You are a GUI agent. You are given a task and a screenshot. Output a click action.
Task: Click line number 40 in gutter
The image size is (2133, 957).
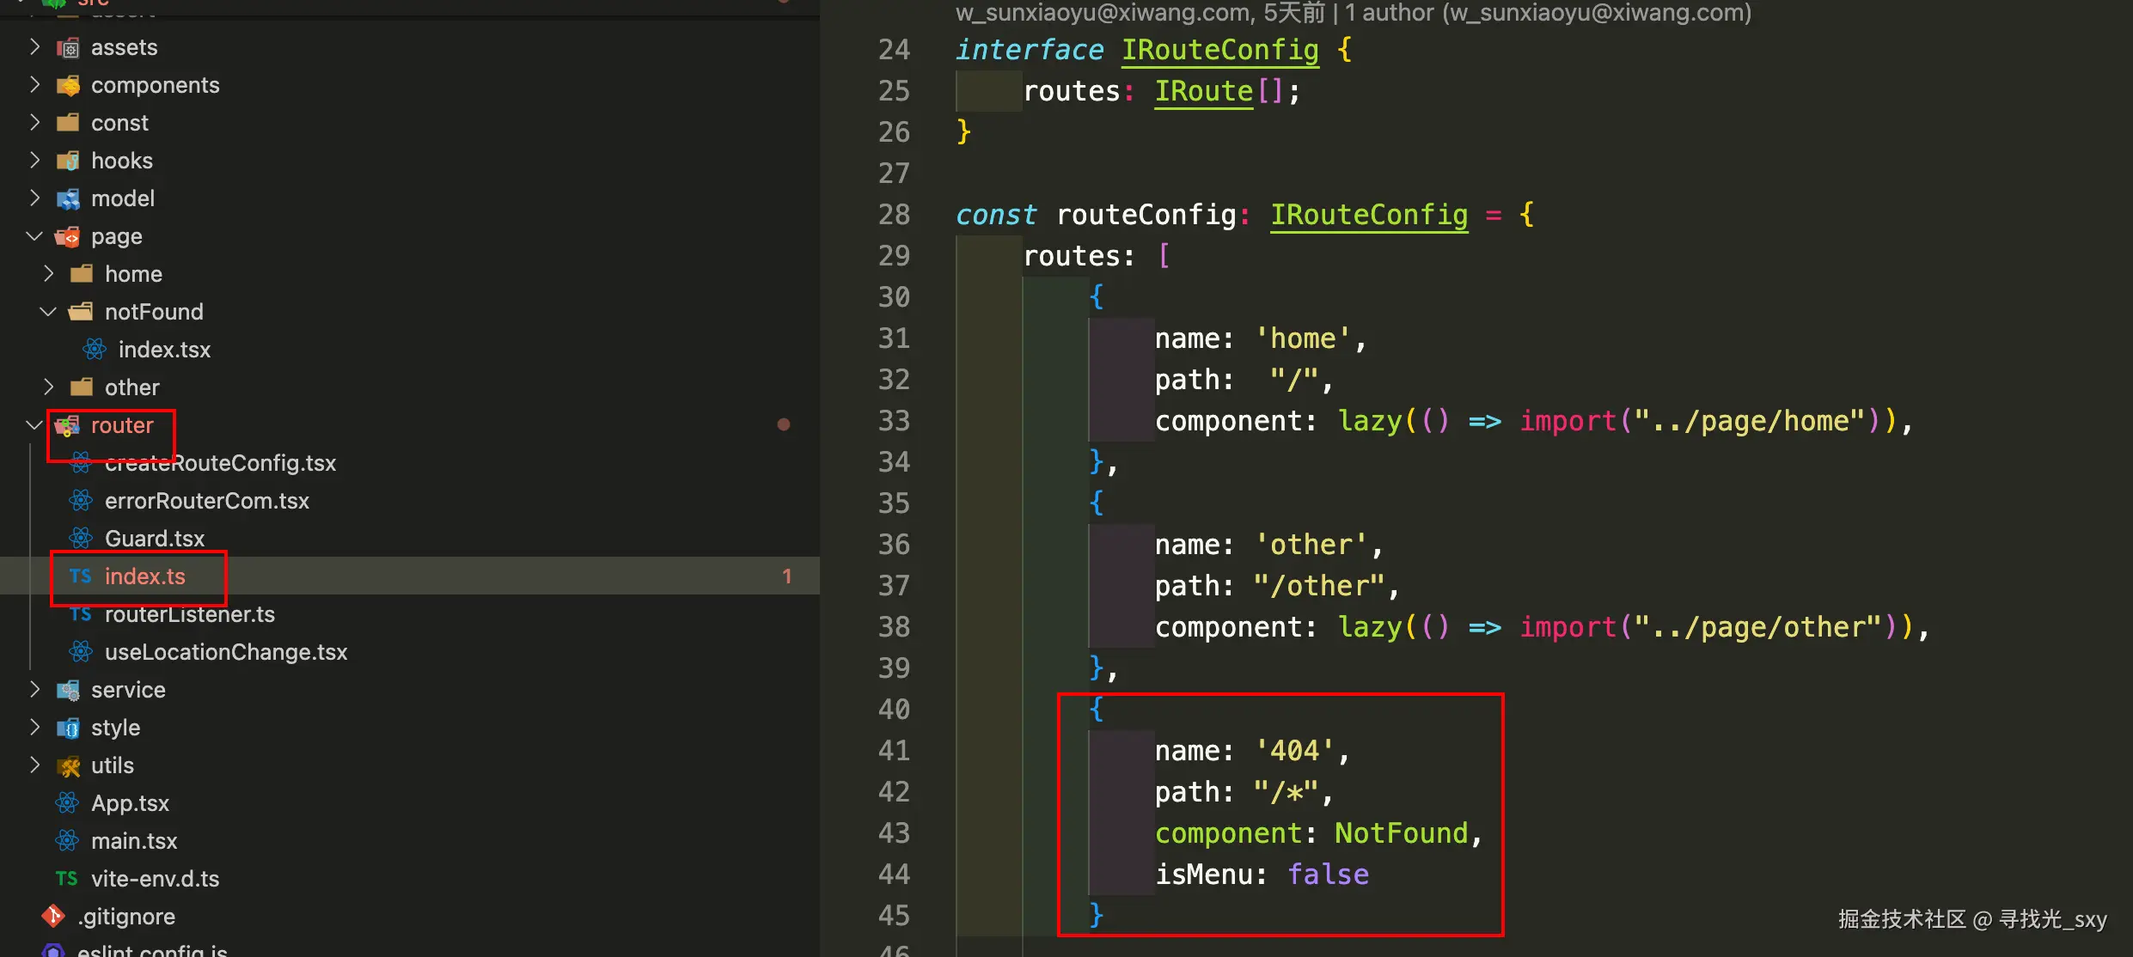tap(894, 710)
